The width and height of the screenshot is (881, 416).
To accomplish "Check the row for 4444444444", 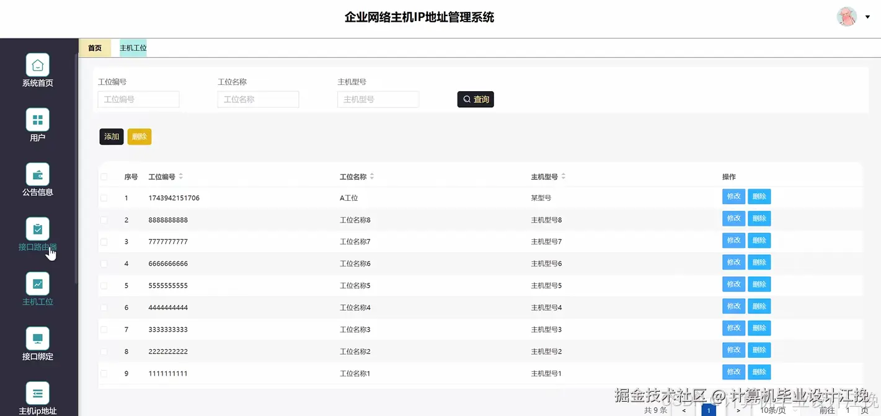I will pos(104,308).
